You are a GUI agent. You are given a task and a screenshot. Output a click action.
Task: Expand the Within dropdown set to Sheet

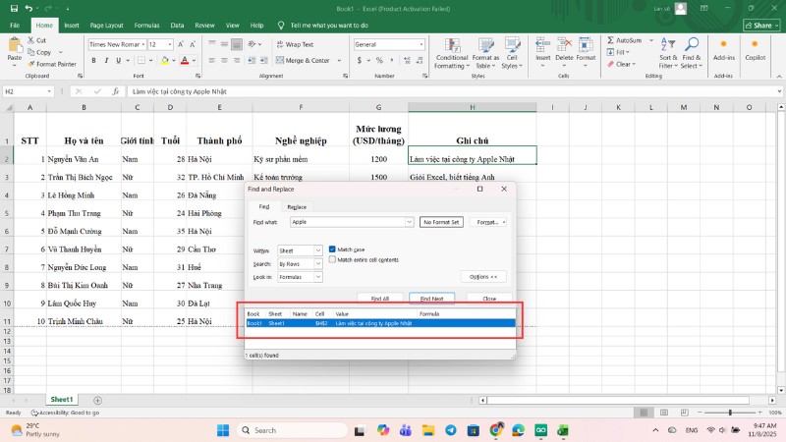[317, 250]
